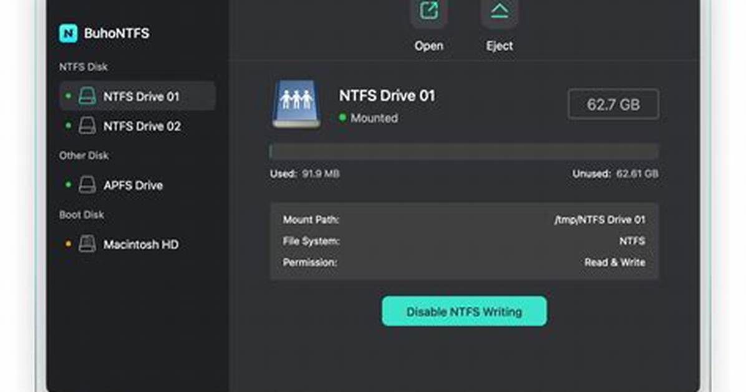Image resolution: width=746 pixels, height=392 pixels.
Task: Click the BuhoNTFS logo icon
Action: pos(68,33)
